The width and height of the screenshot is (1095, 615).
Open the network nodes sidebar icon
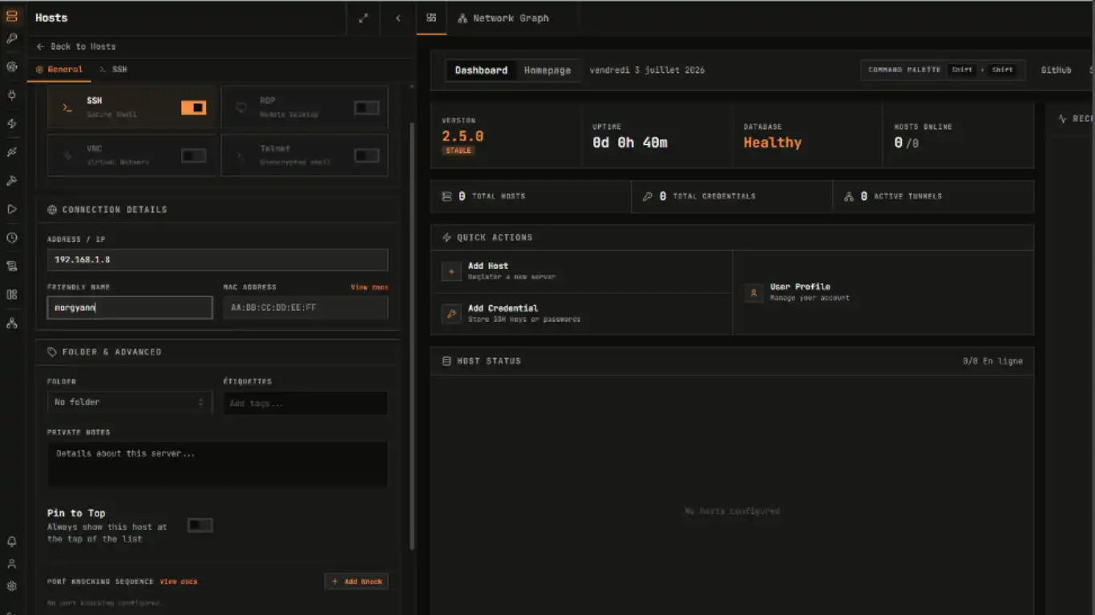(x=12, y=324)
